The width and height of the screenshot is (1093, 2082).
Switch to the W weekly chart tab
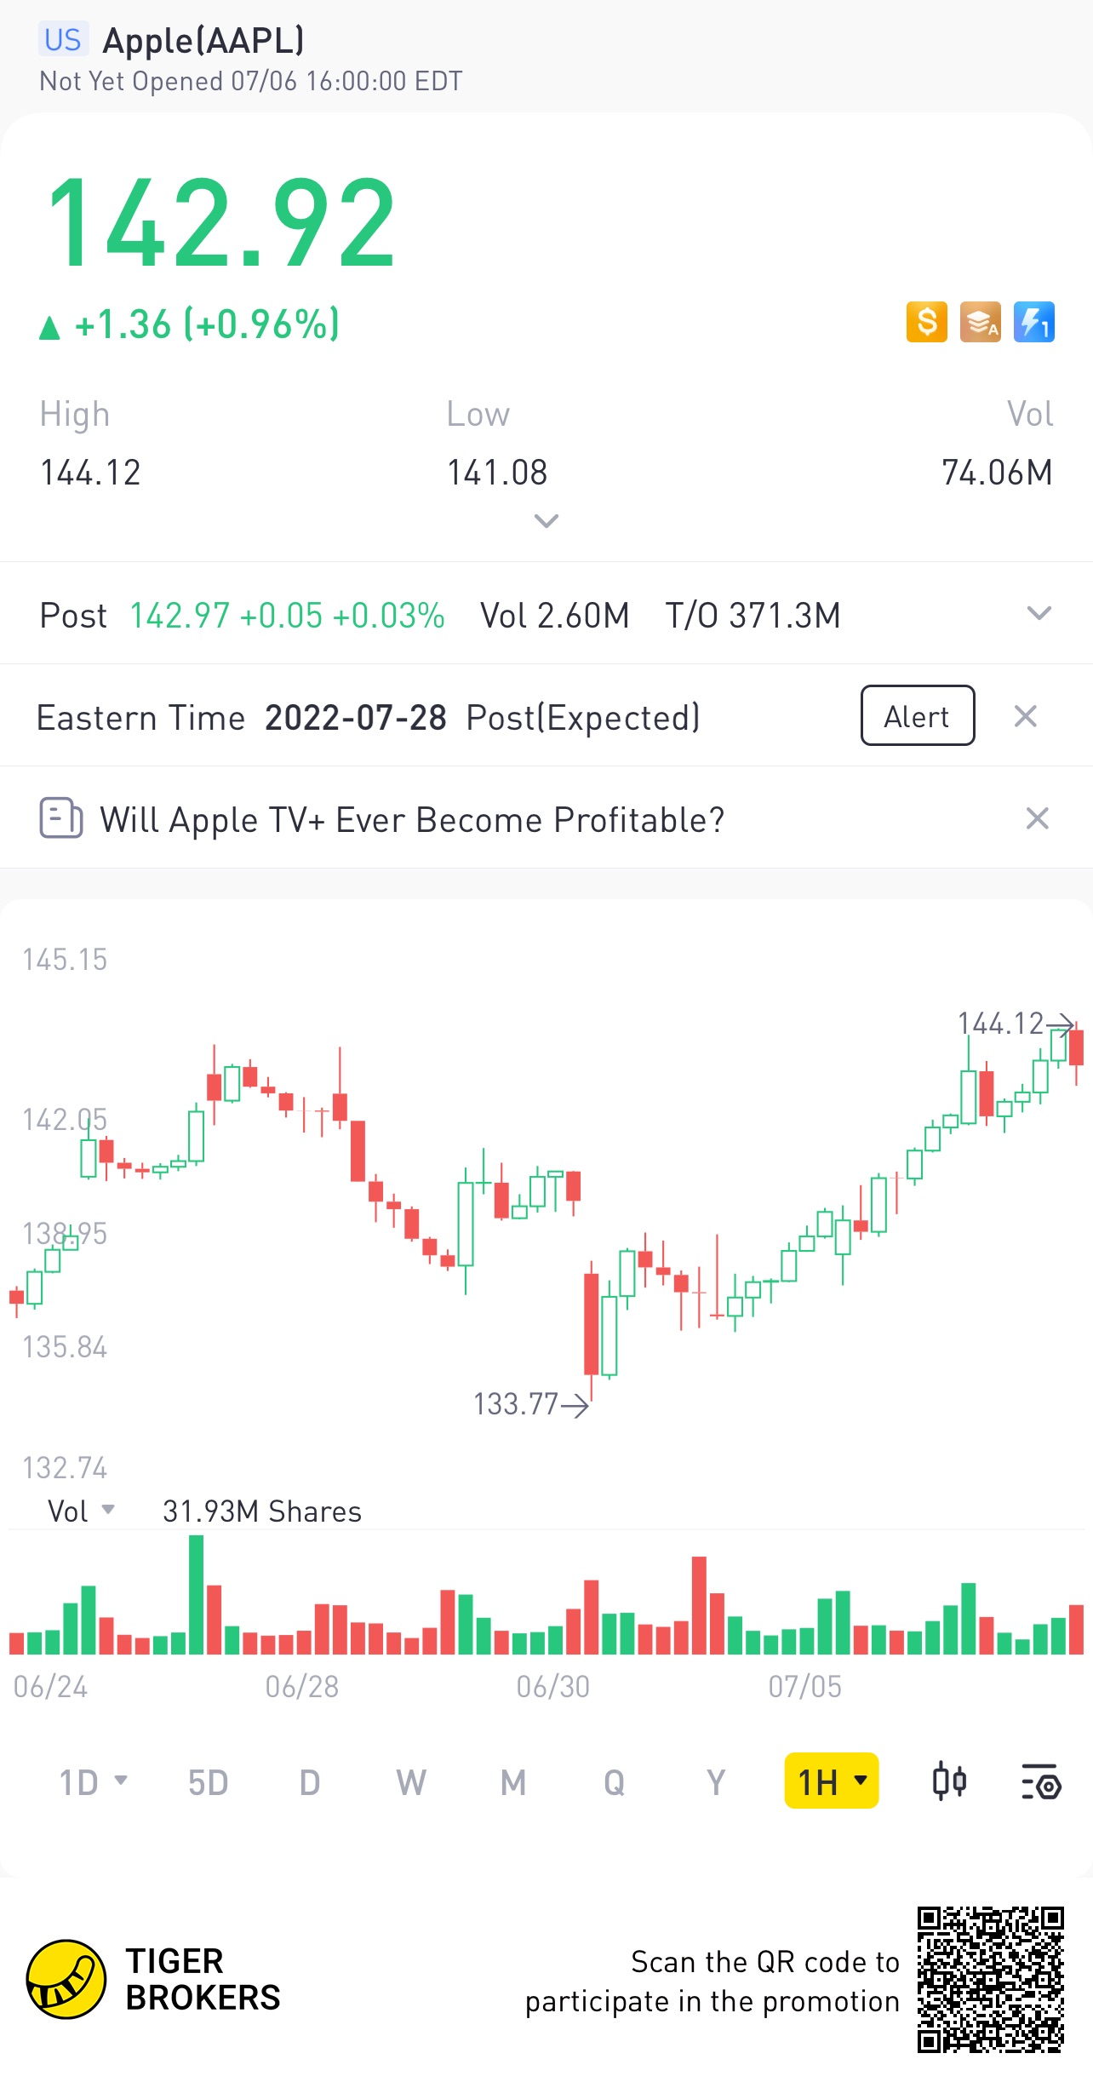point(410,1782)
